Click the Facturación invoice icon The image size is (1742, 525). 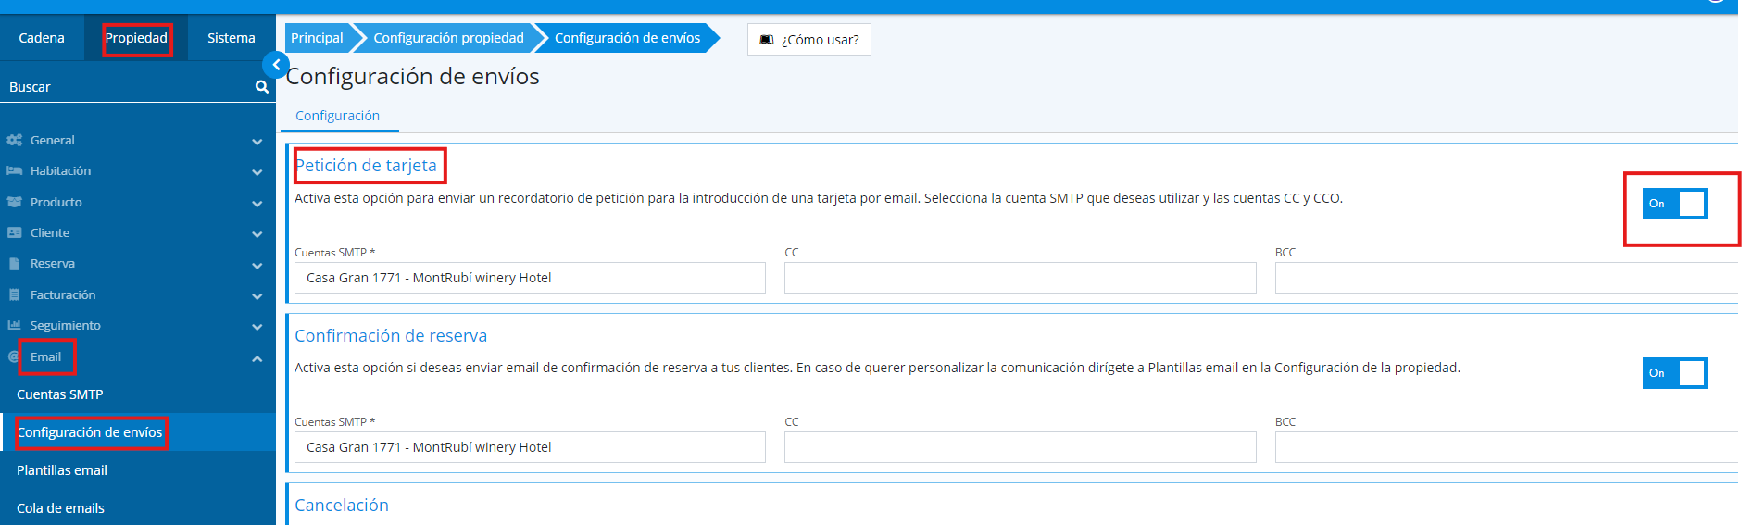tap(14, 295)
